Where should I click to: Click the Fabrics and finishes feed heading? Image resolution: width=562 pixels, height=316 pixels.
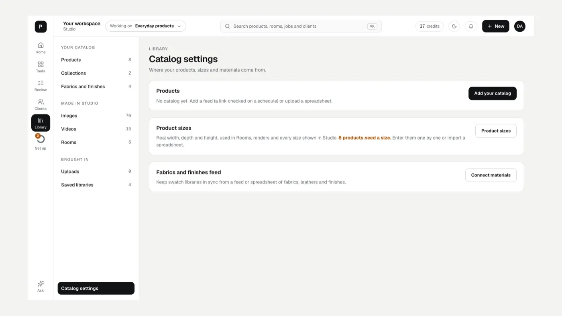[x=189, y=172]
